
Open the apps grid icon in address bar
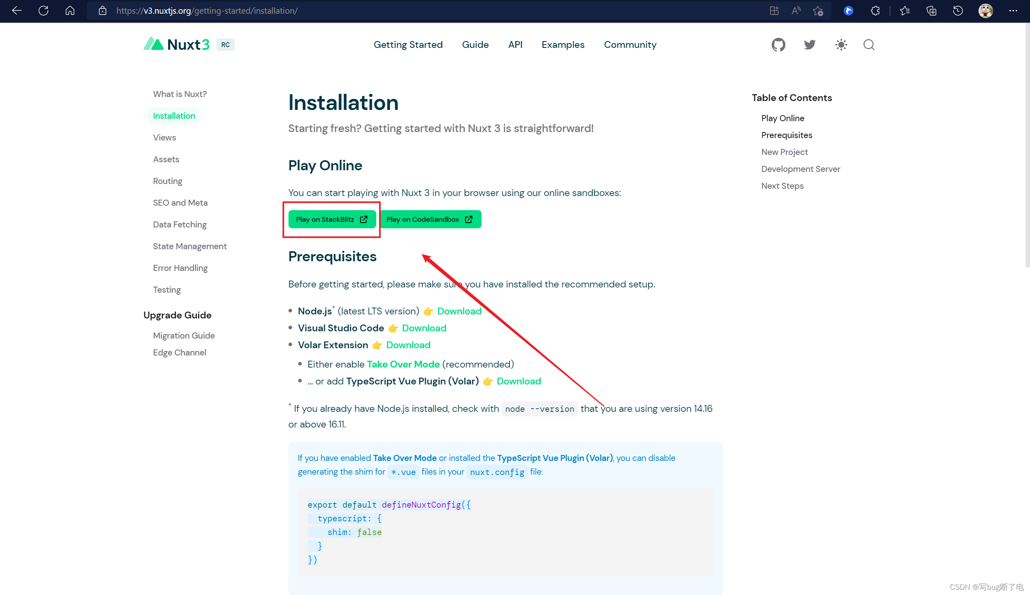click(x=774, y=10)
